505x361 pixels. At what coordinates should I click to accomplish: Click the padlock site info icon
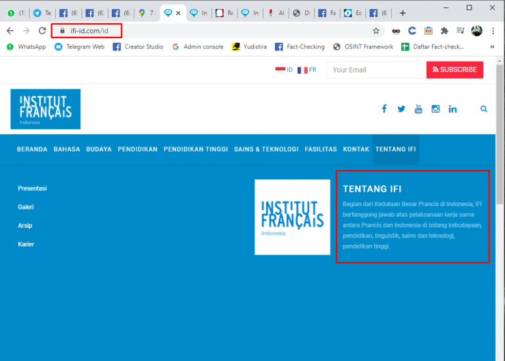(62, 31)
